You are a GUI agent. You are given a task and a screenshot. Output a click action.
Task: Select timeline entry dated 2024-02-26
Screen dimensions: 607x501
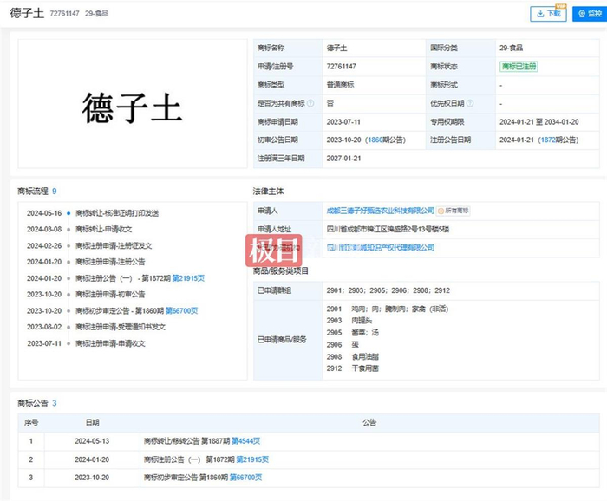89,245
